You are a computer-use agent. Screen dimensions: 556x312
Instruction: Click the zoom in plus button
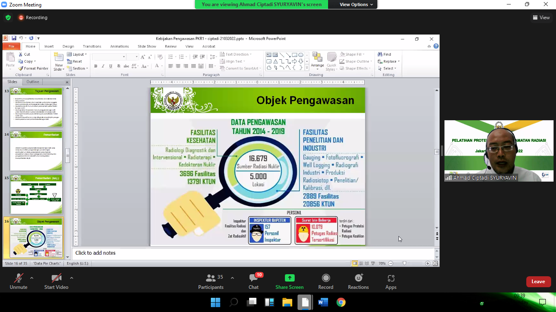point(427,263)
